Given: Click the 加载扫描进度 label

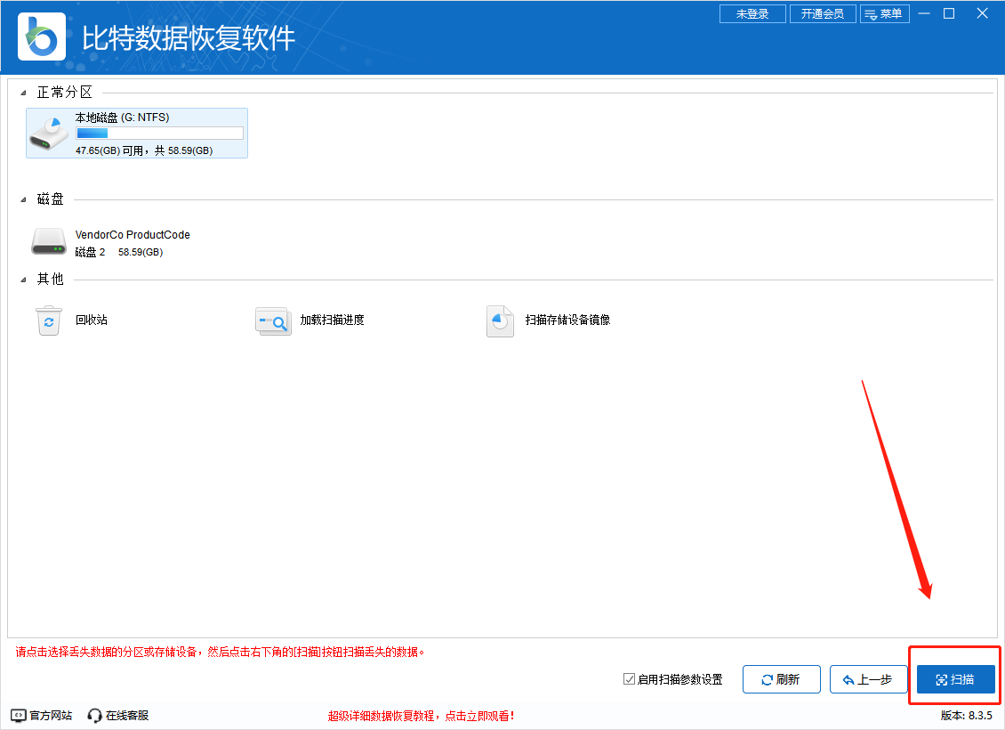Looking at the screenshot, I should coord(332,320).
